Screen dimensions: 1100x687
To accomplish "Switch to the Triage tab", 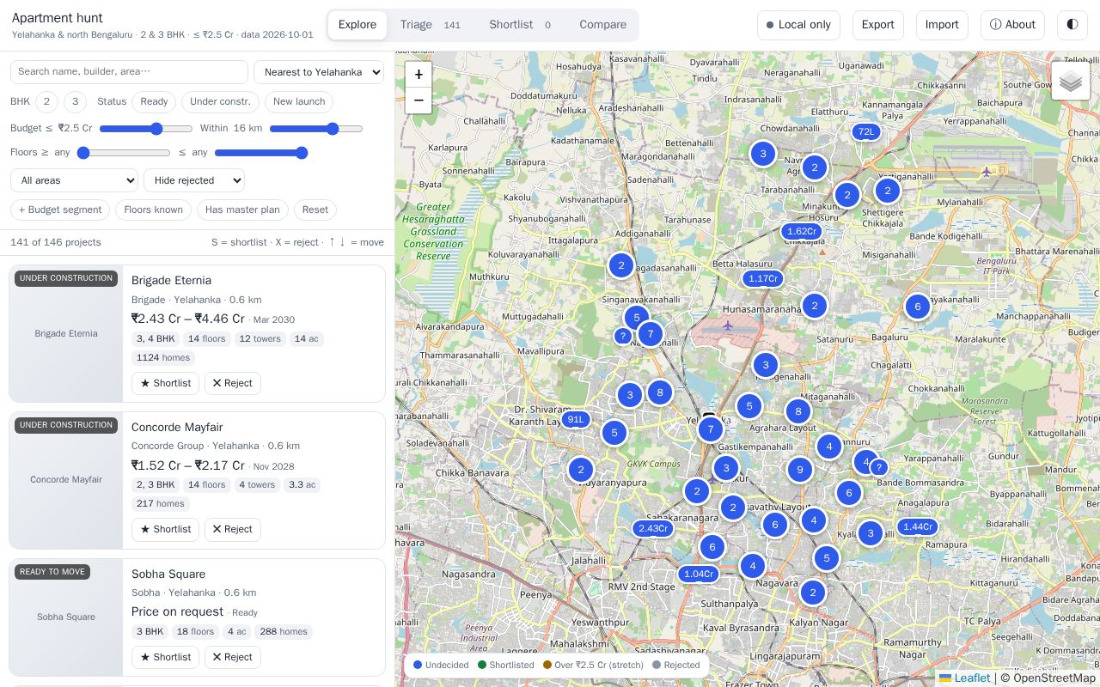I will point(431,25).
